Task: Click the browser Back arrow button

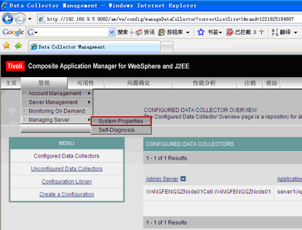Action: [x=8, y=19]
